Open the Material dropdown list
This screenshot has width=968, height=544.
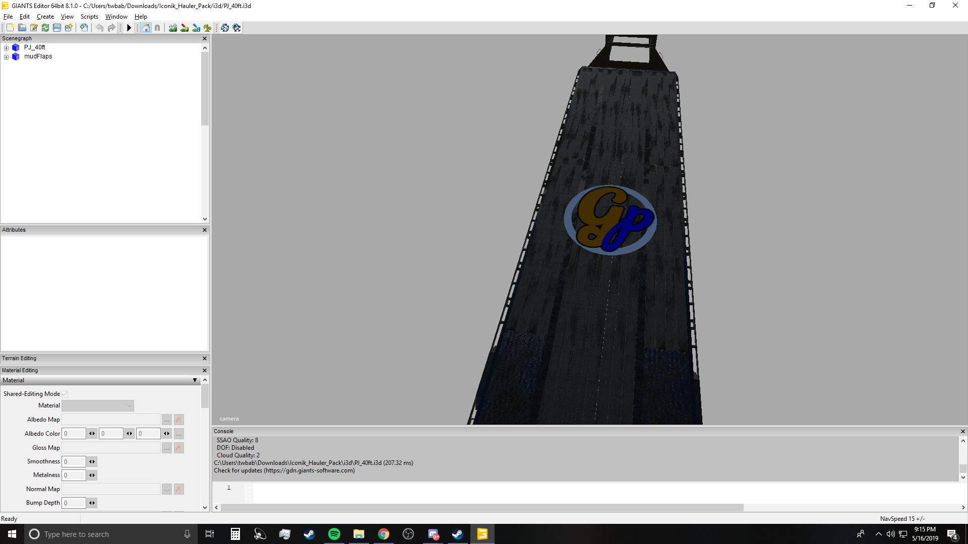98,405
